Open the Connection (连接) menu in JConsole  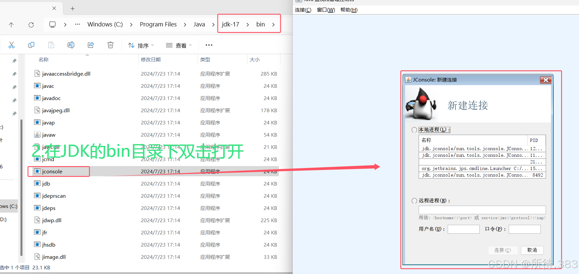[303, 10]
